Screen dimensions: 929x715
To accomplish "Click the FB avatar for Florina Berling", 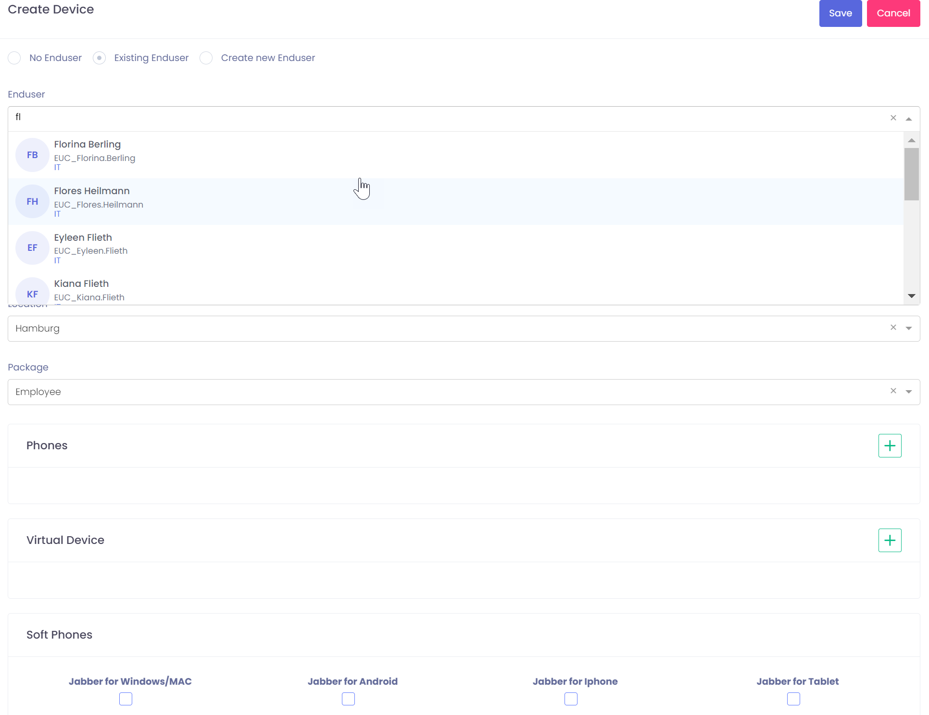I will point(32,154).
